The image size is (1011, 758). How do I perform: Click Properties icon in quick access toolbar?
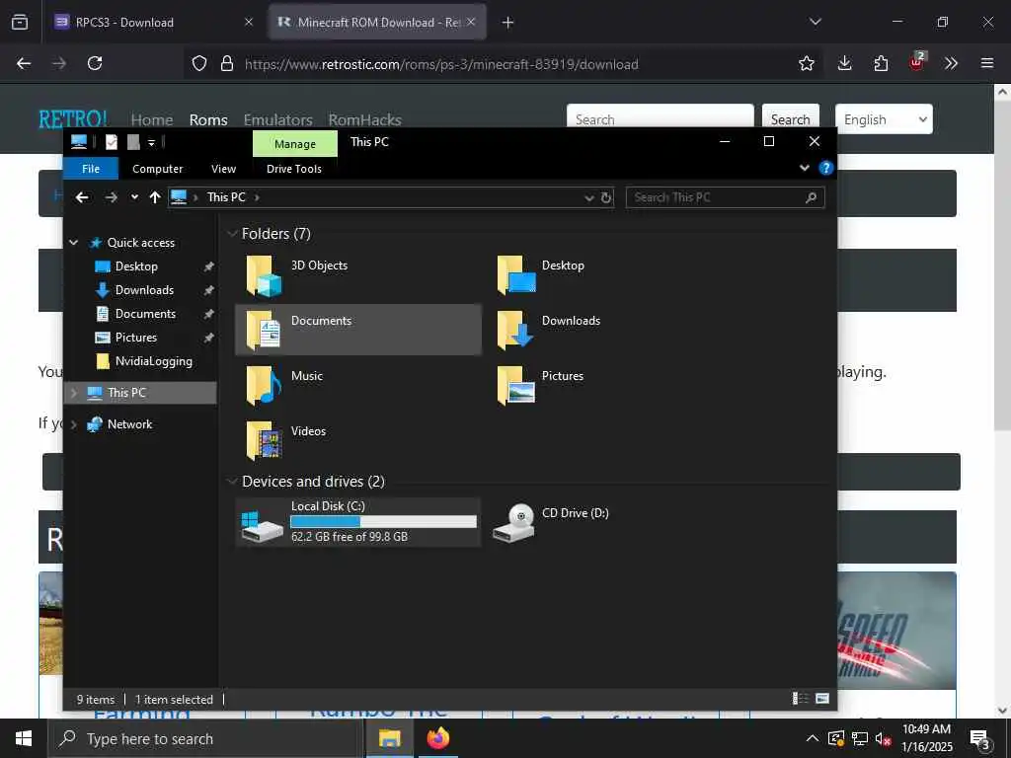[x=112, y=142]
